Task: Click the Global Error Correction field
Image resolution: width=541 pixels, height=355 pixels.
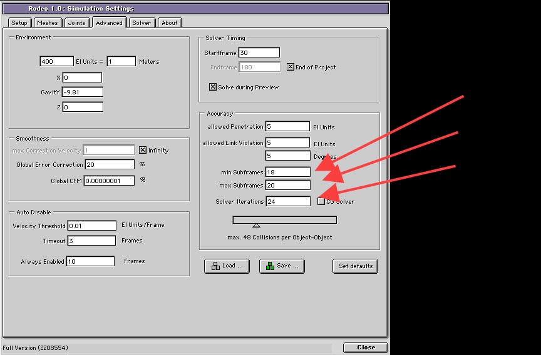Action: pos(109,165)
